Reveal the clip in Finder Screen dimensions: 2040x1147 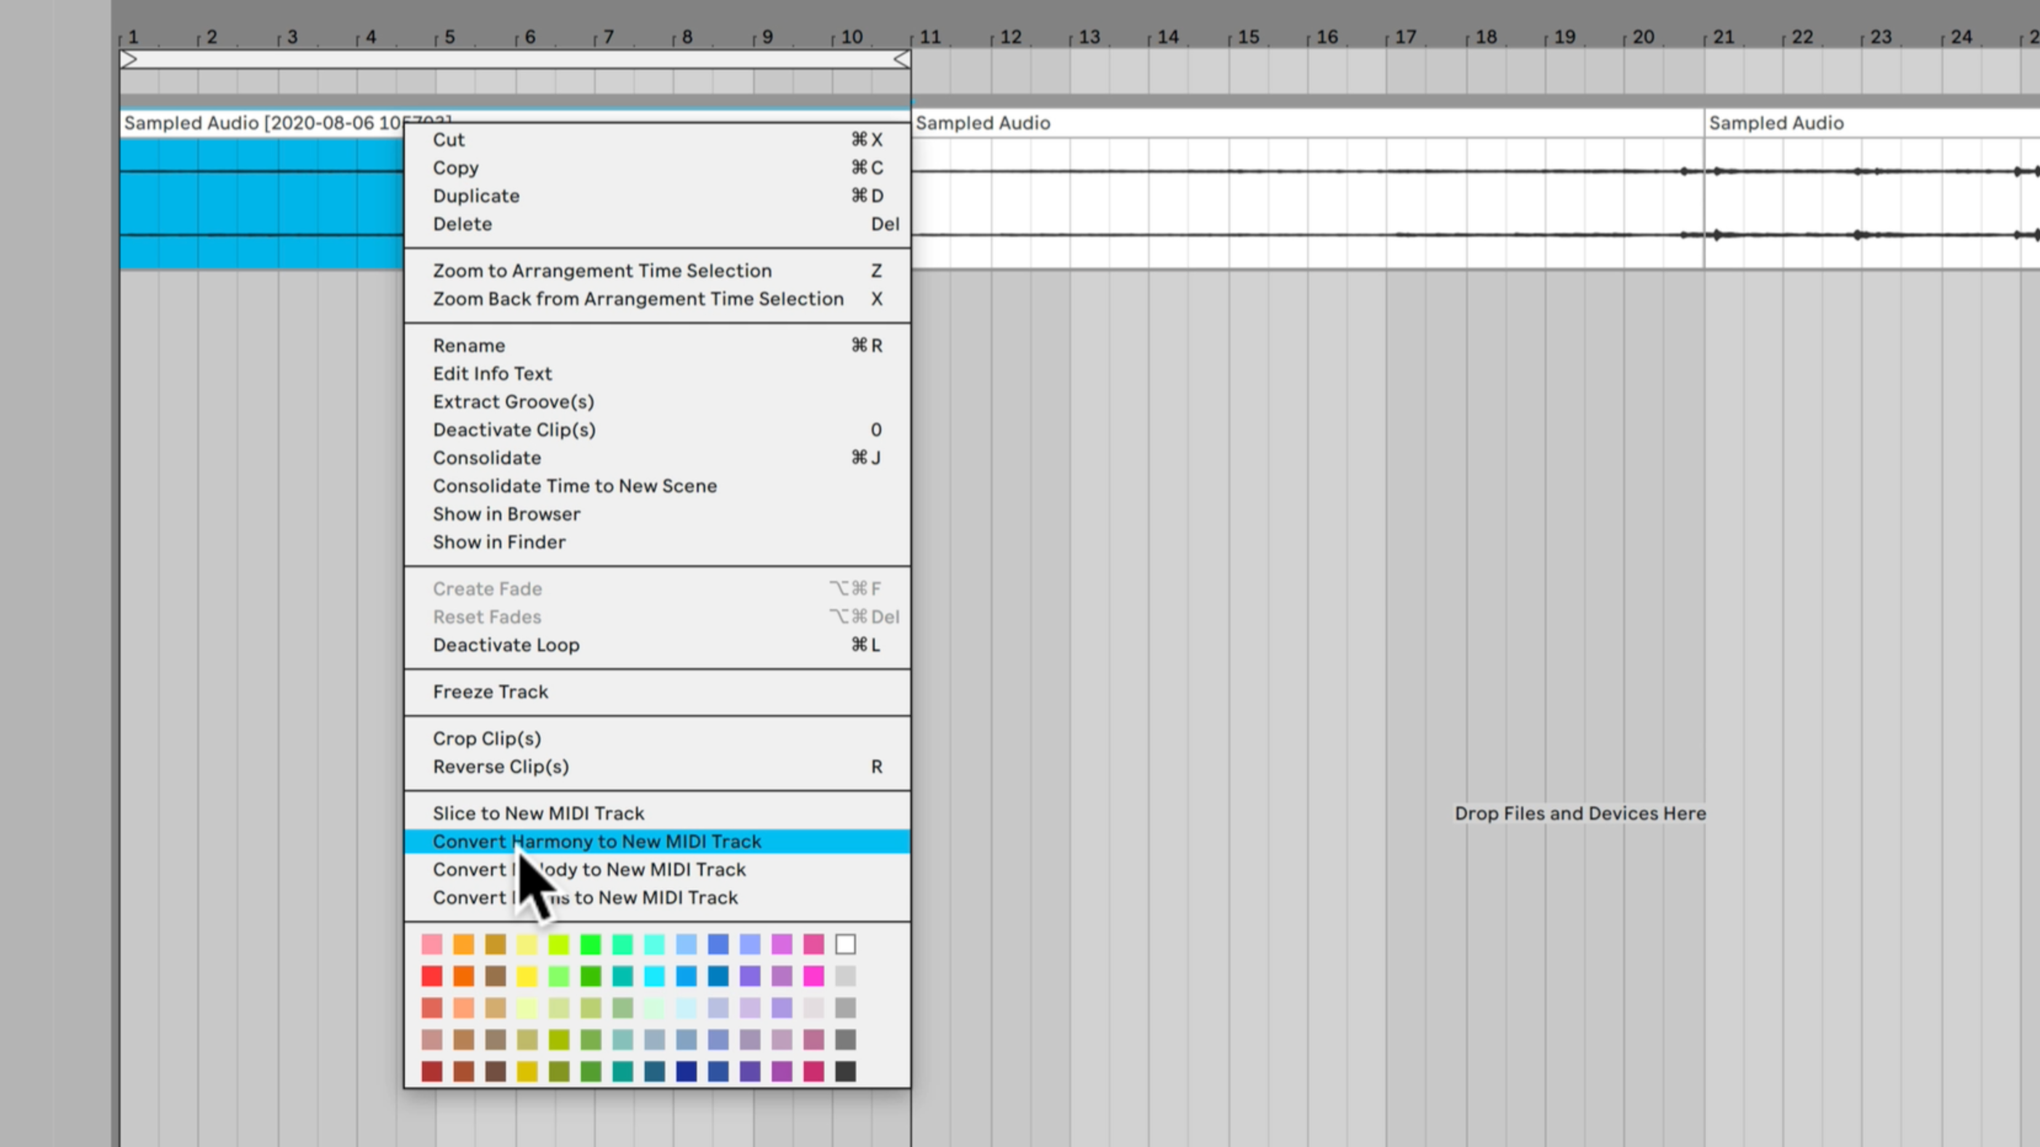click(499, 542)
